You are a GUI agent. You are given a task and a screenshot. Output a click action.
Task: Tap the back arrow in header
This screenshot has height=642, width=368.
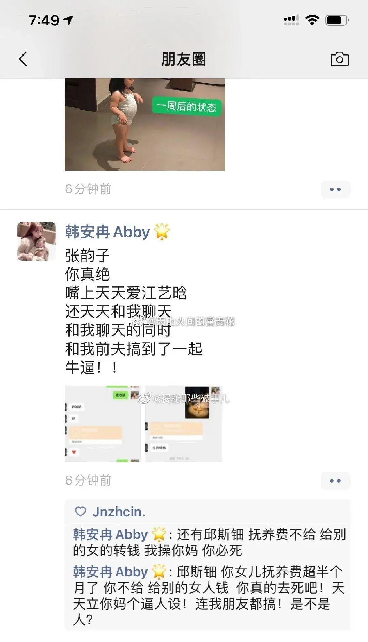[x=23, y=59]
